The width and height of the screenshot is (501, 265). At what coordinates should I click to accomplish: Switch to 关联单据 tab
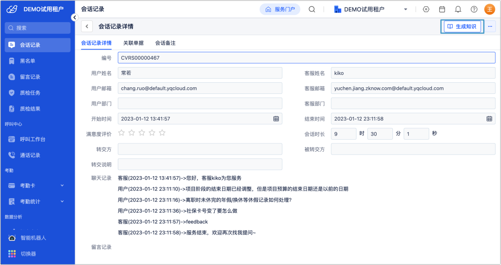click(133, 43)
